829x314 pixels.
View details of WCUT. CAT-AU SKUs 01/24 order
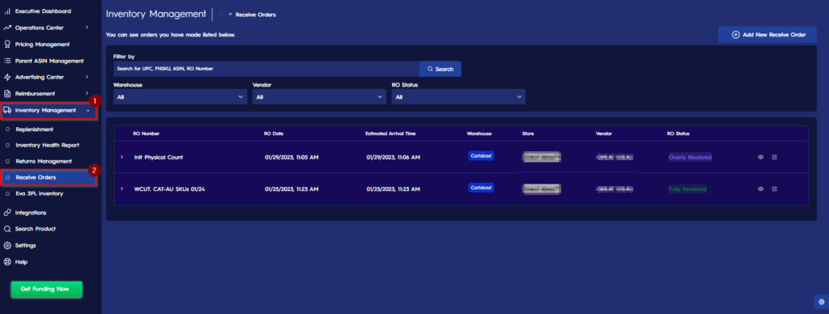tap(760, 189)
